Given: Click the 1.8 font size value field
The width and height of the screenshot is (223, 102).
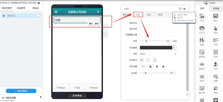Looking at the screenshot, I should (168, 41).
